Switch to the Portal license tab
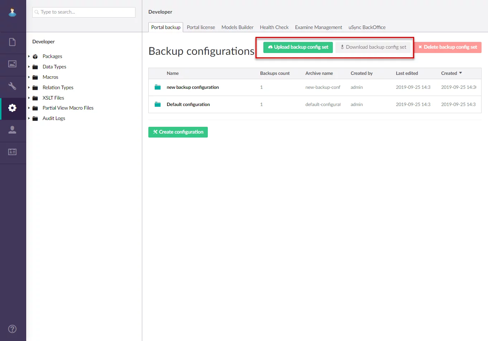Image resolution: width=488 pixels, height=341 pixels. coord(201,27)
